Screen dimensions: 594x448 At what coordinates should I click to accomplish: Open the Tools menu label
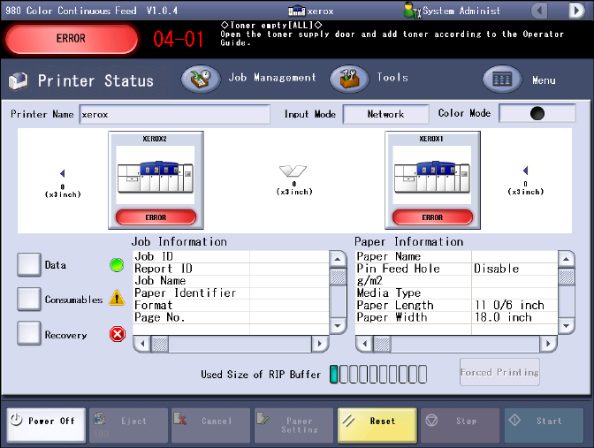click(x=392, y=78)
